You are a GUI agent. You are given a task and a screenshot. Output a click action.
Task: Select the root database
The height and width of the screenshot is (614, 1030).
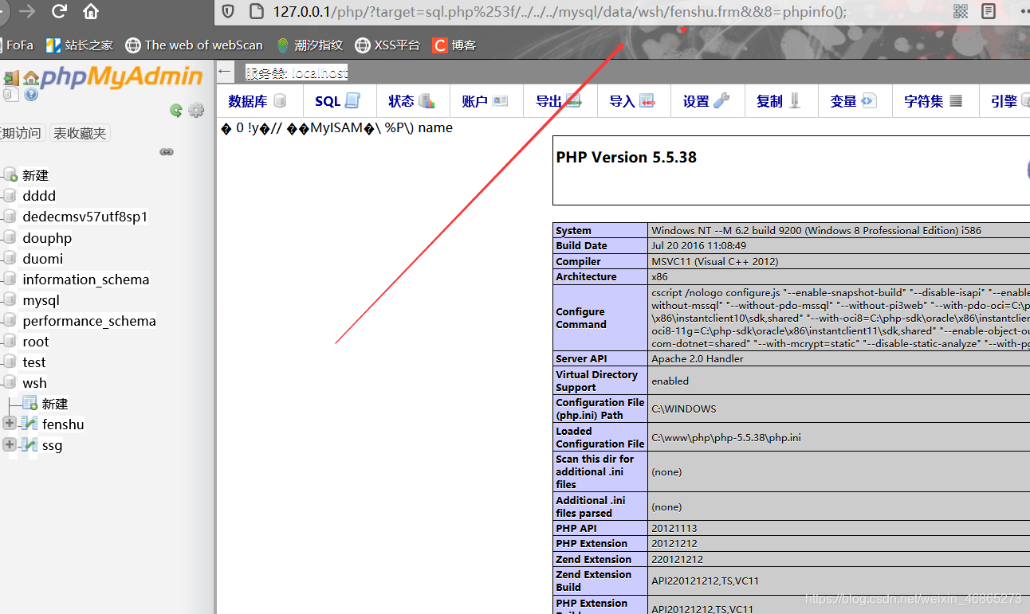pos(36,342)
